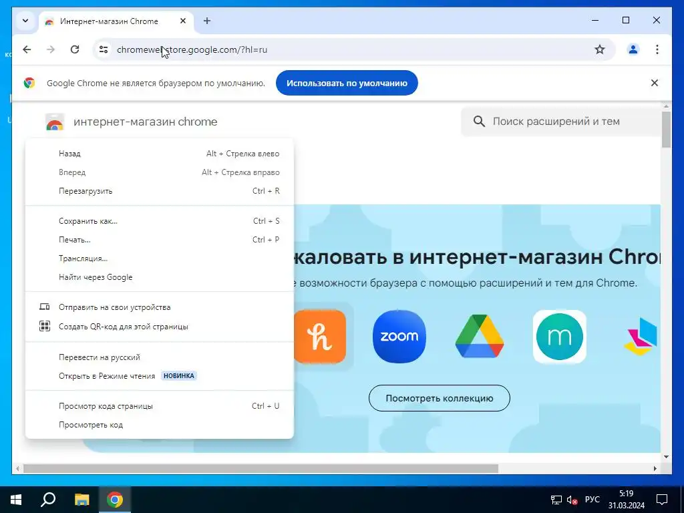Image resolution: width=684 pixels, height=513 pixels.
Task: Click Посмотреть коллекцию button
Action: coord(440,398)
